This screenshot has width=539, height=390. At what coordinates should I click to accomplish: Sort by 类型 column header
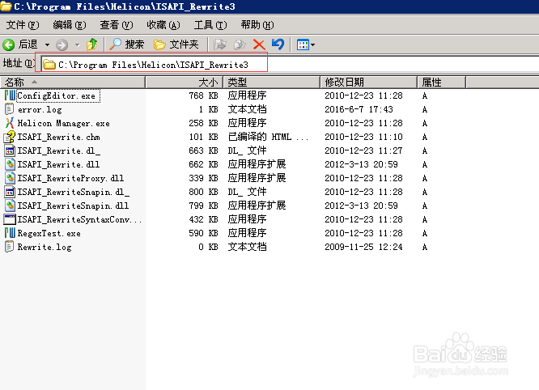[272, 83]
